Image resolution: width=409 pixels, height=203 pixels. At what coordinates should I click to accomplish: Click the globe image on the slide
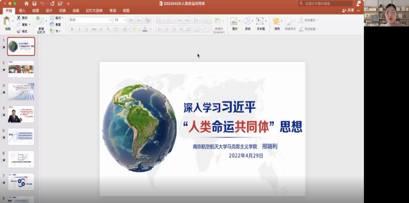pyautogui.click(x=139, y=128)
